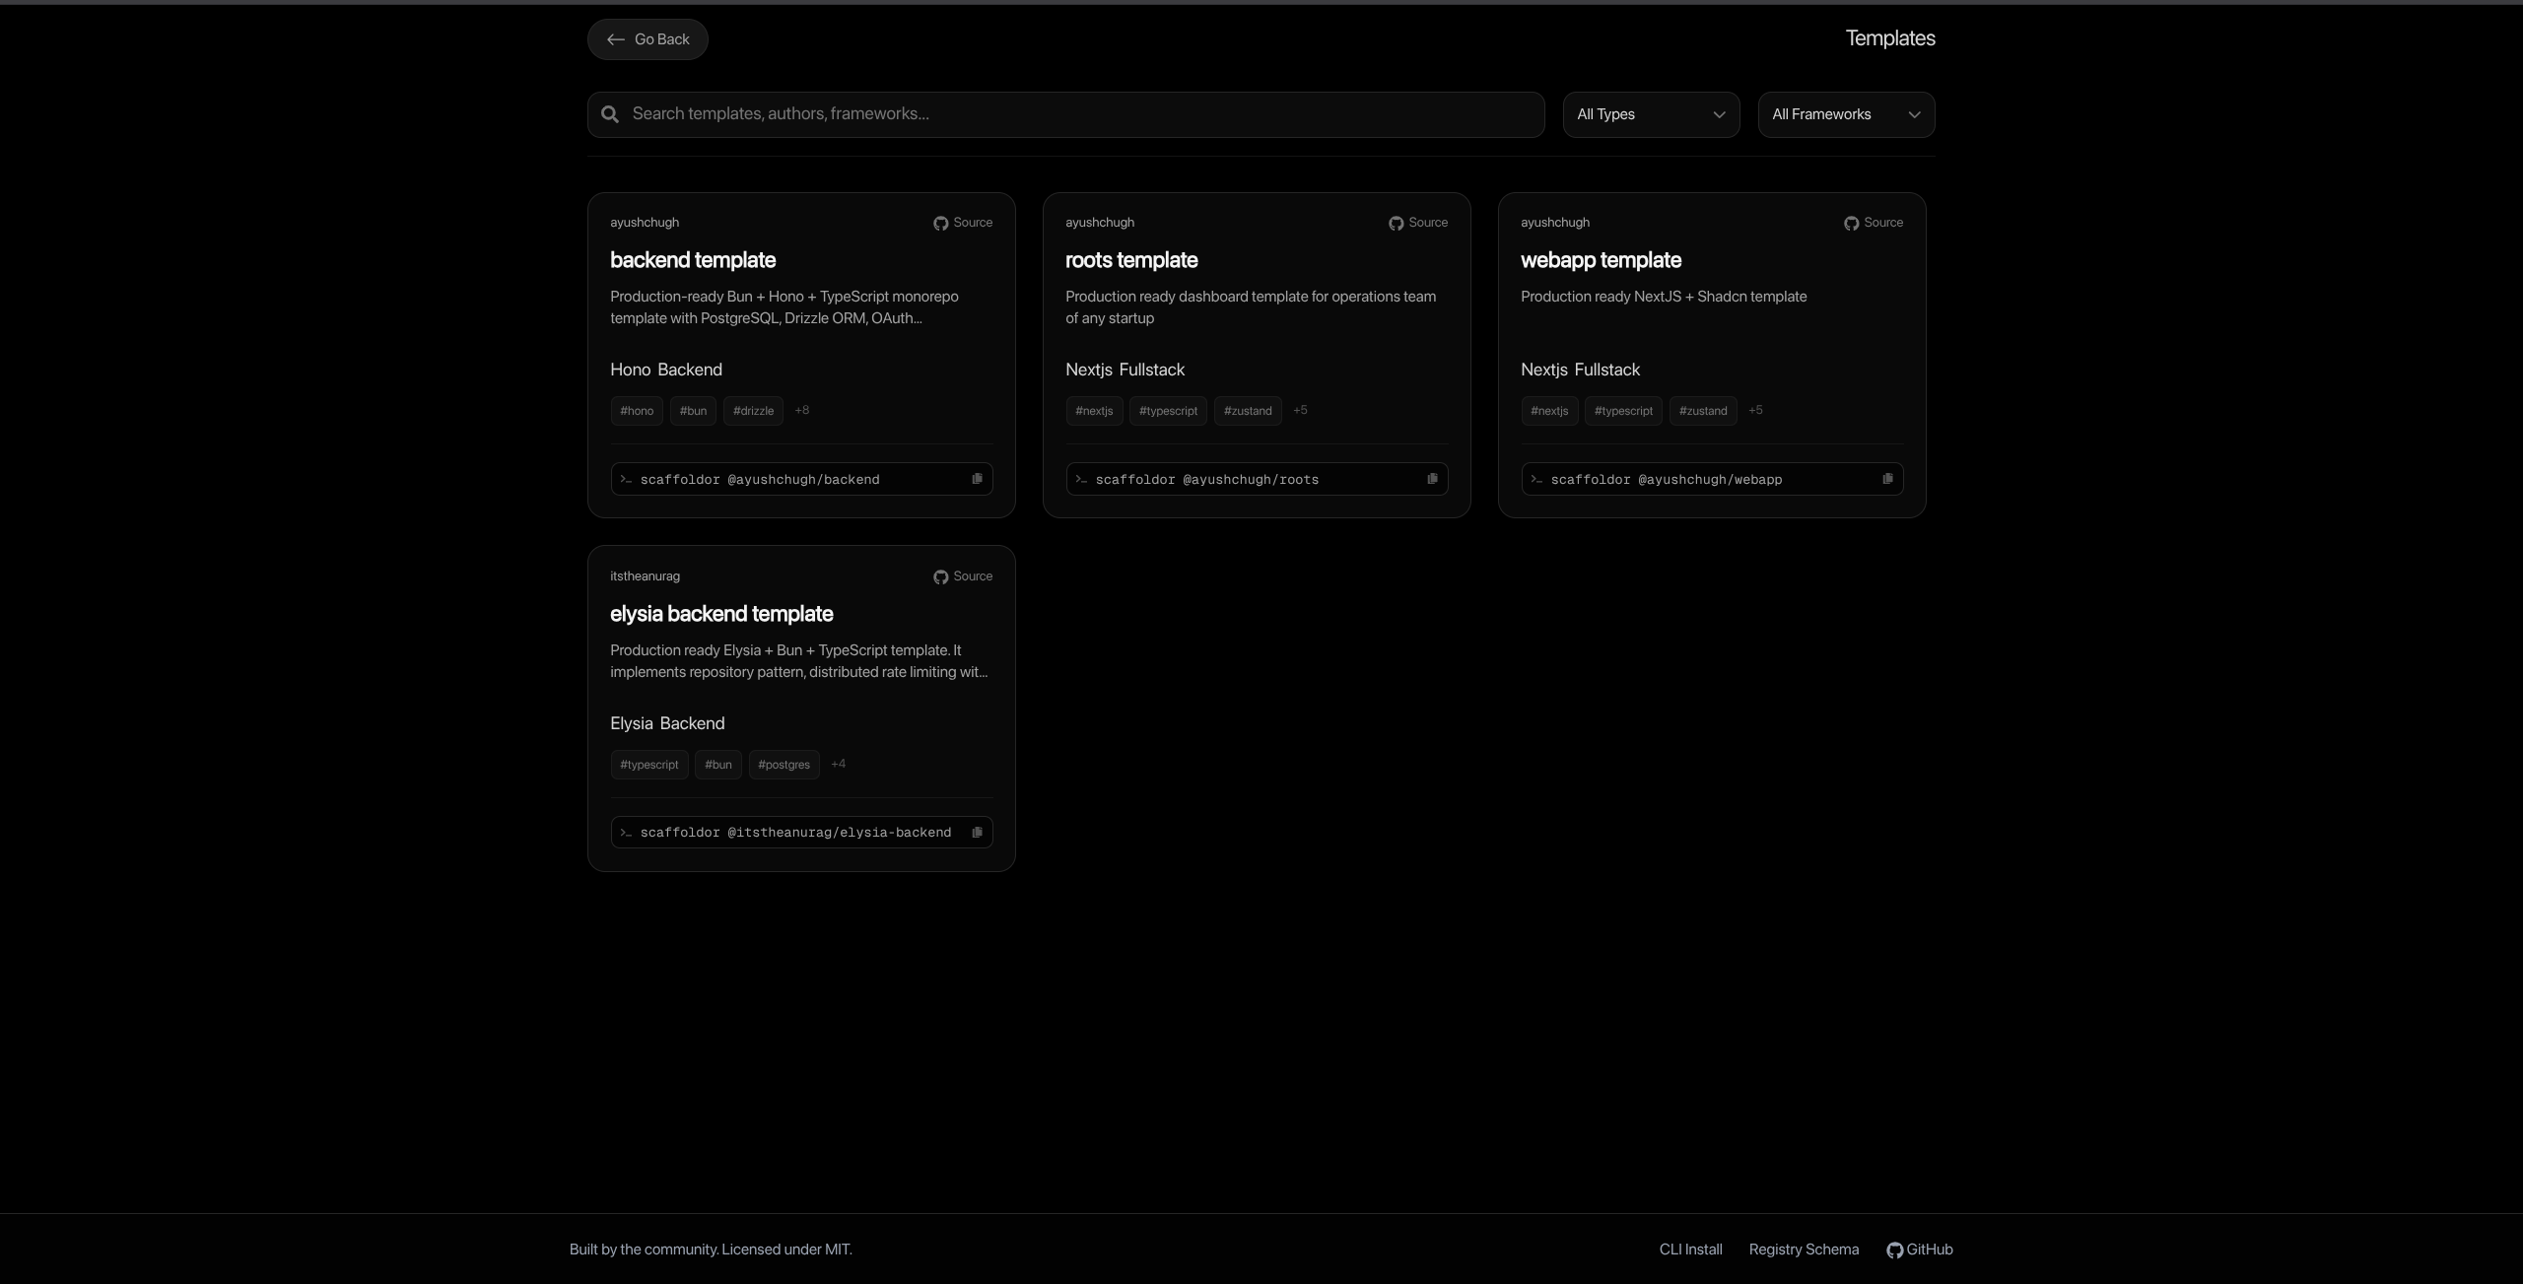Toggle the #postgres tag on elysia template
2523x1284 pixels.
[x=783, y=764]
